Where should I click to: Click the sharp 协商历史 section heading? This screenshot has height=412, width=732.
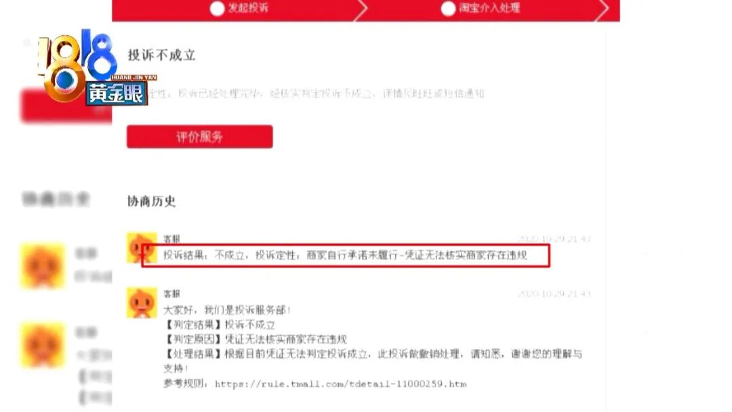pyautogui.click(x=151, y=201)
